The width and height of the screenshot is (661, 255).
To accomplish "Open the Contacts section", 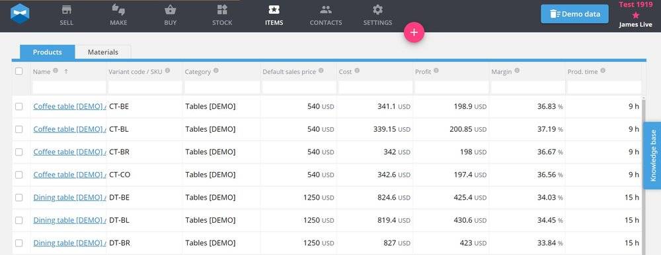I will [326, 16].
